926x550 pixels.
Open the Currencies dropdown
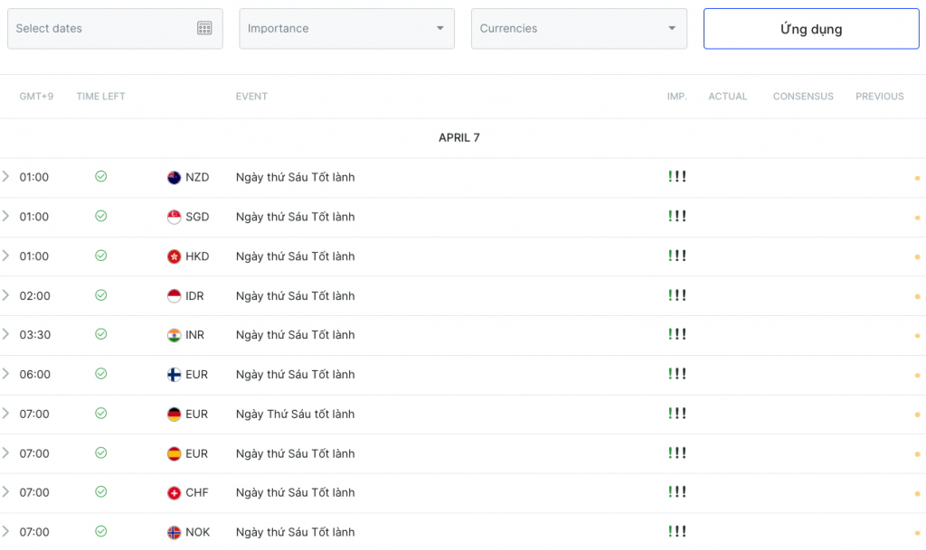click(x=578, y=28)
